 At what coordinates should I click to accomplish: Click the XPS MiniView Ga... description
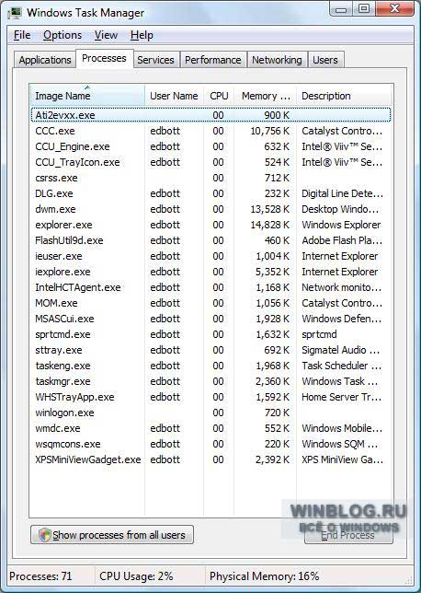342,459
